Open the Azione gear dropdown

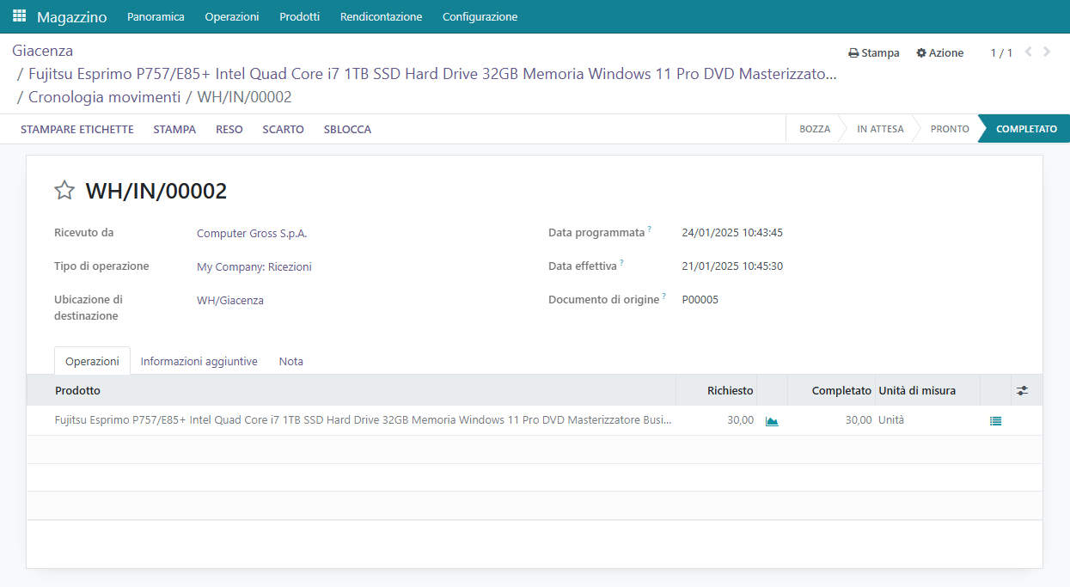click(x=940, y=52)
